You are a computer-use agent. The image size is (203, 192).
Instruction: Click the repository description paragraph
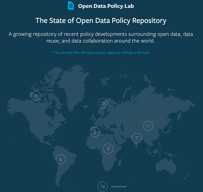click(101, 38)
